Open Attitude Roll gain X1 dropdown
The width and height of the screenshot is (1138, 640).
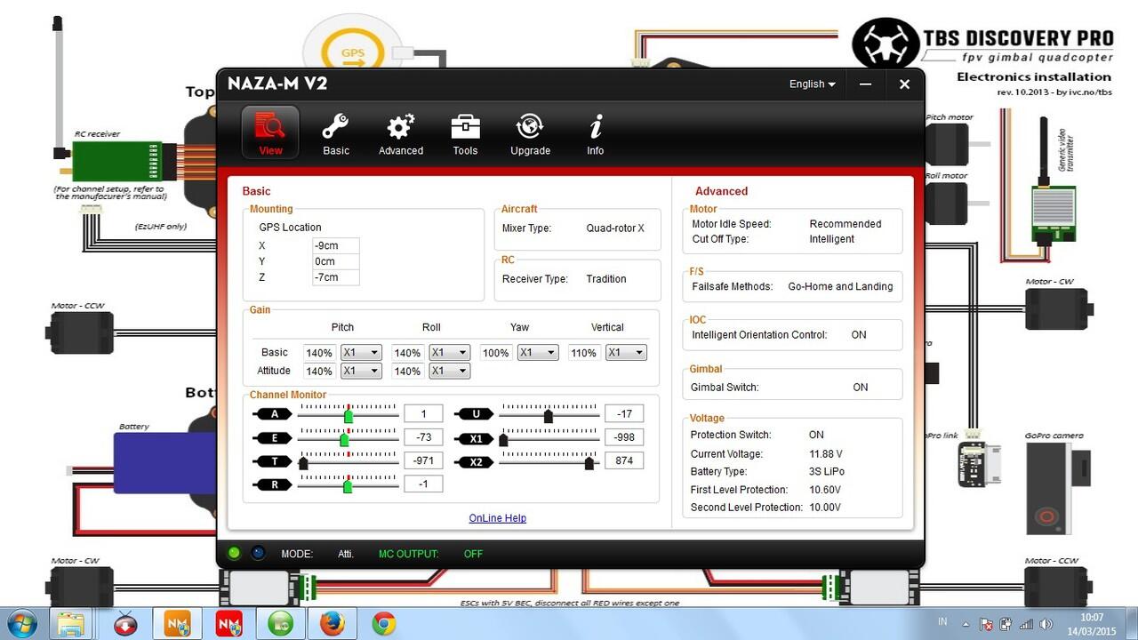pos(449,371)
